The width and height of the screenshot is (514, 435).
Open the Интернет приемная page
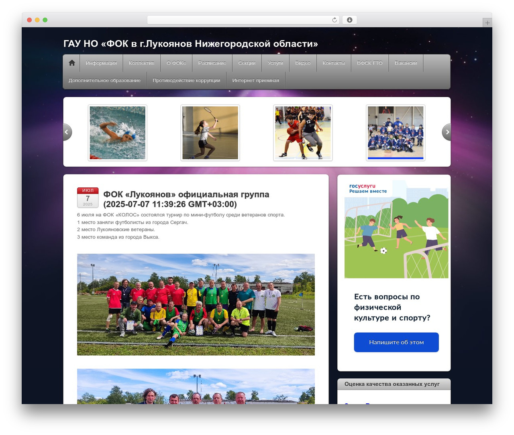(255, 80)
